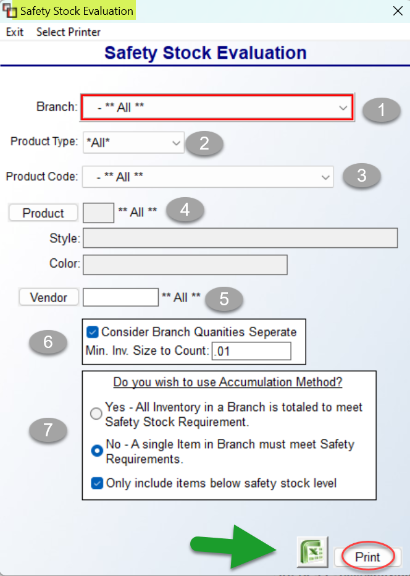Screen dimensions: 410x576
Task: Click the gray badge numbered 1
Action: coord(382,110)
